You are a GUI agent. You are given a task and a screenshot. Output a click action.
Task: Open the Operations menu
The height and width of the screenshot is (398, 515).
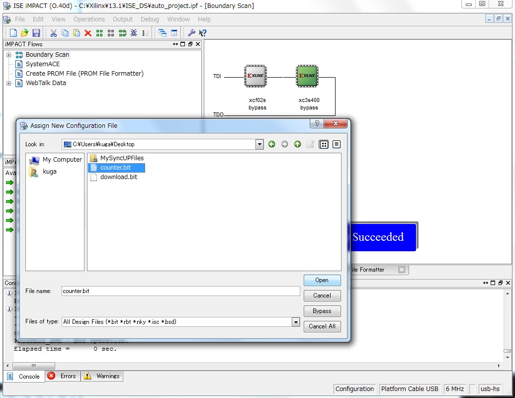tap(89, 19)
